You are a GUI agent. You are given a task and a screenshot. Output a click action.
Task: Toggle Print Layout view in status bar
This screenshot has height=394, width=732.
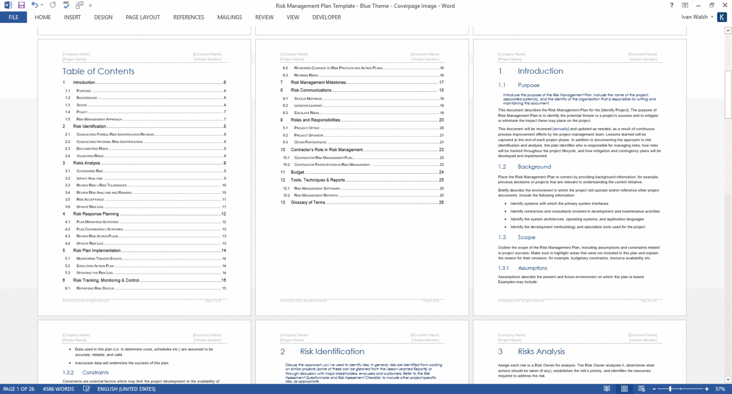[x=624, y=389]
